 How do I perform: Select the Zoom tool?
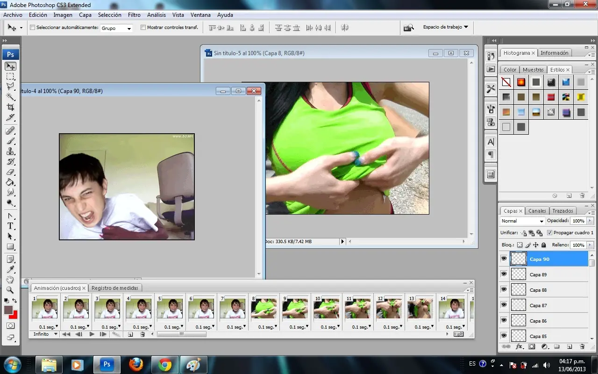pos(10,290)
